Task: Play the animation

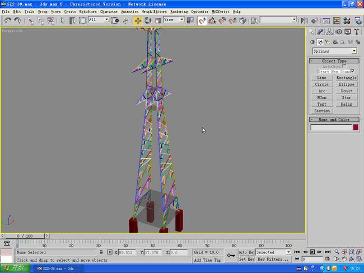Action: [312, 252]
